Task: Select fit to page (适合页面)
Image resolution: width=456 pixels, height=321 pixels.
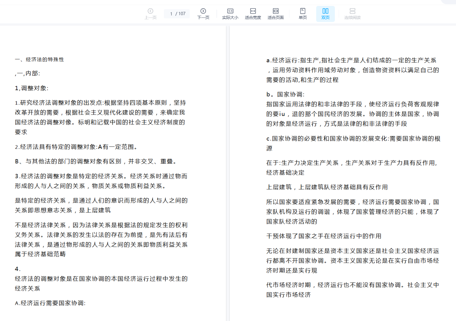Action: (275, 14)
